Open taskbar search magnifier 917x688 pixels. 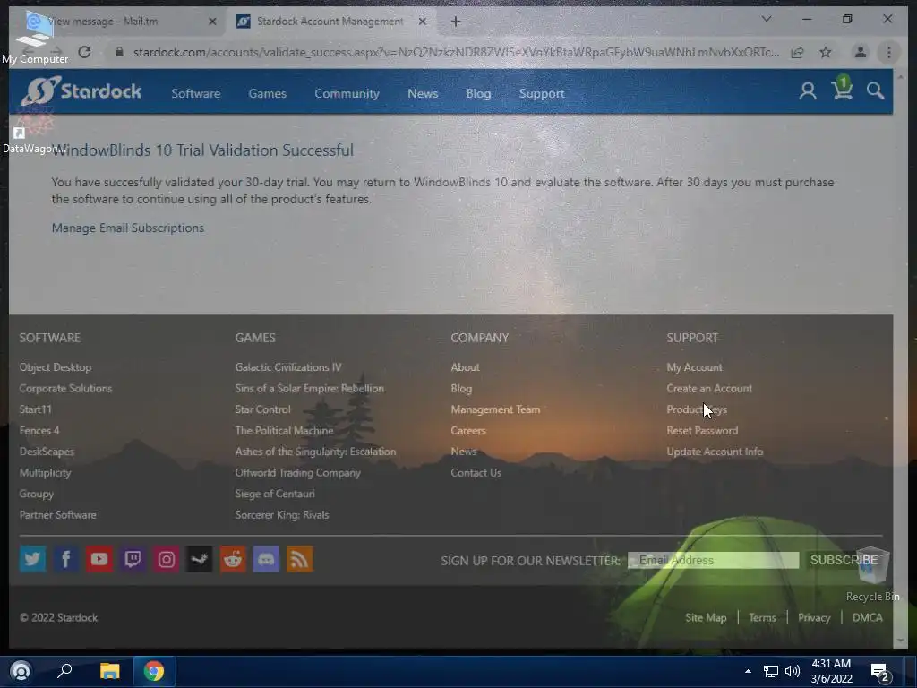(x=64, y=670)
